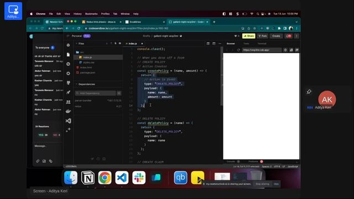Open a new Chrome tab

[x=214, y=22]
